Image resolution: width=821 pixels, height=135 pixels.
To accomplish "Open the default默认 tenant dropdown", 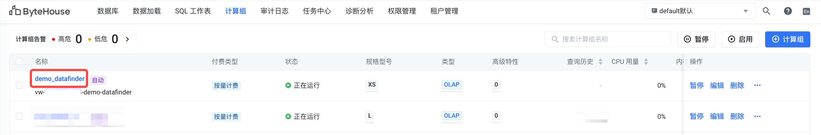I will pos(700,11).
